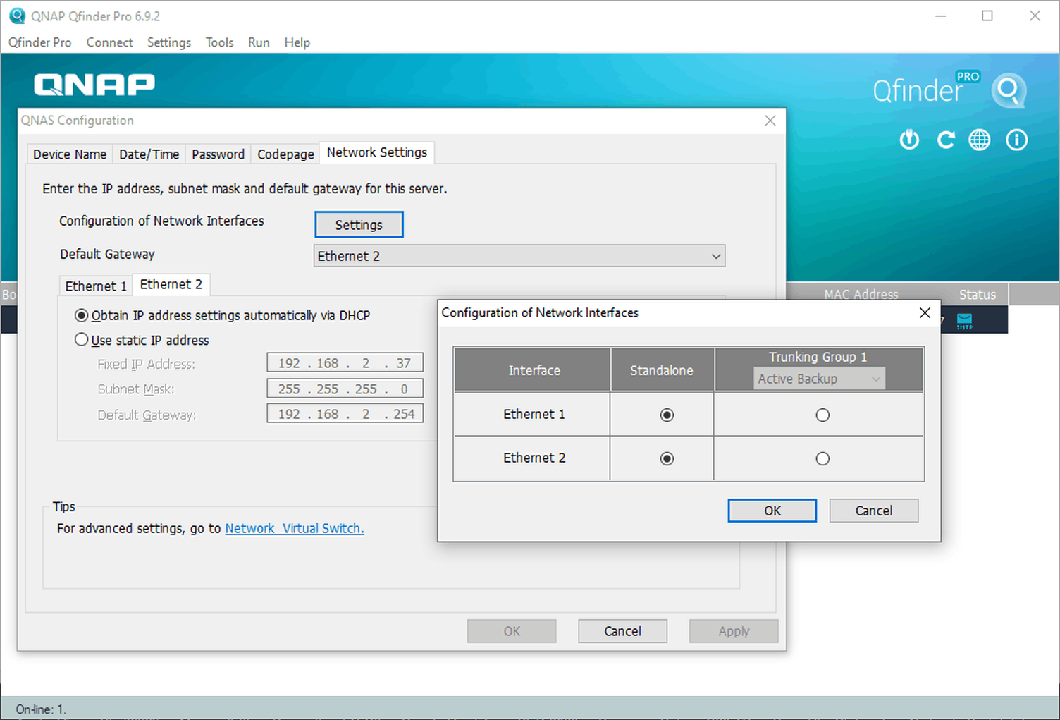Click the SMTP mail icon in device row
The image size is (1060, 720).
(964, 321)
